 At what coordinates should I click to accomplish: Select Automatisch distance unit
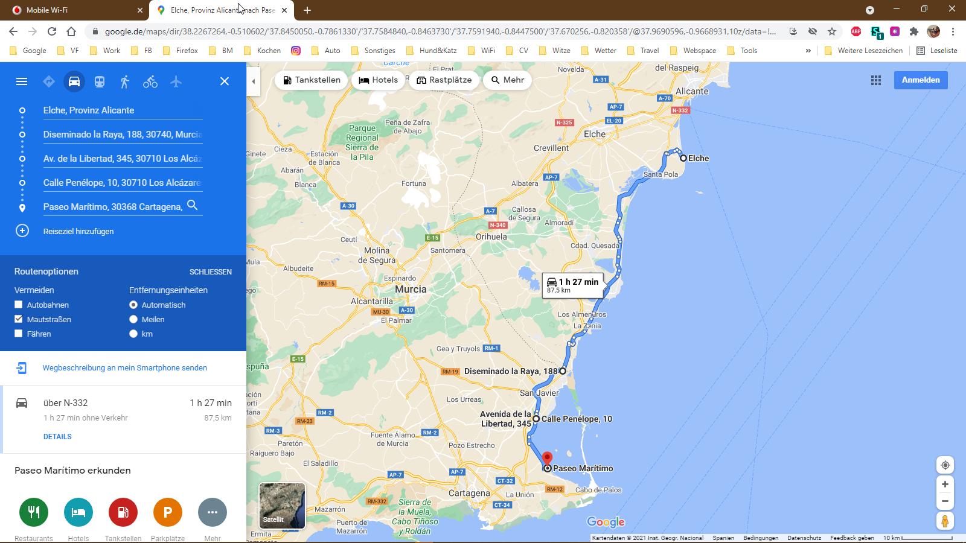[x=133, y=305]
